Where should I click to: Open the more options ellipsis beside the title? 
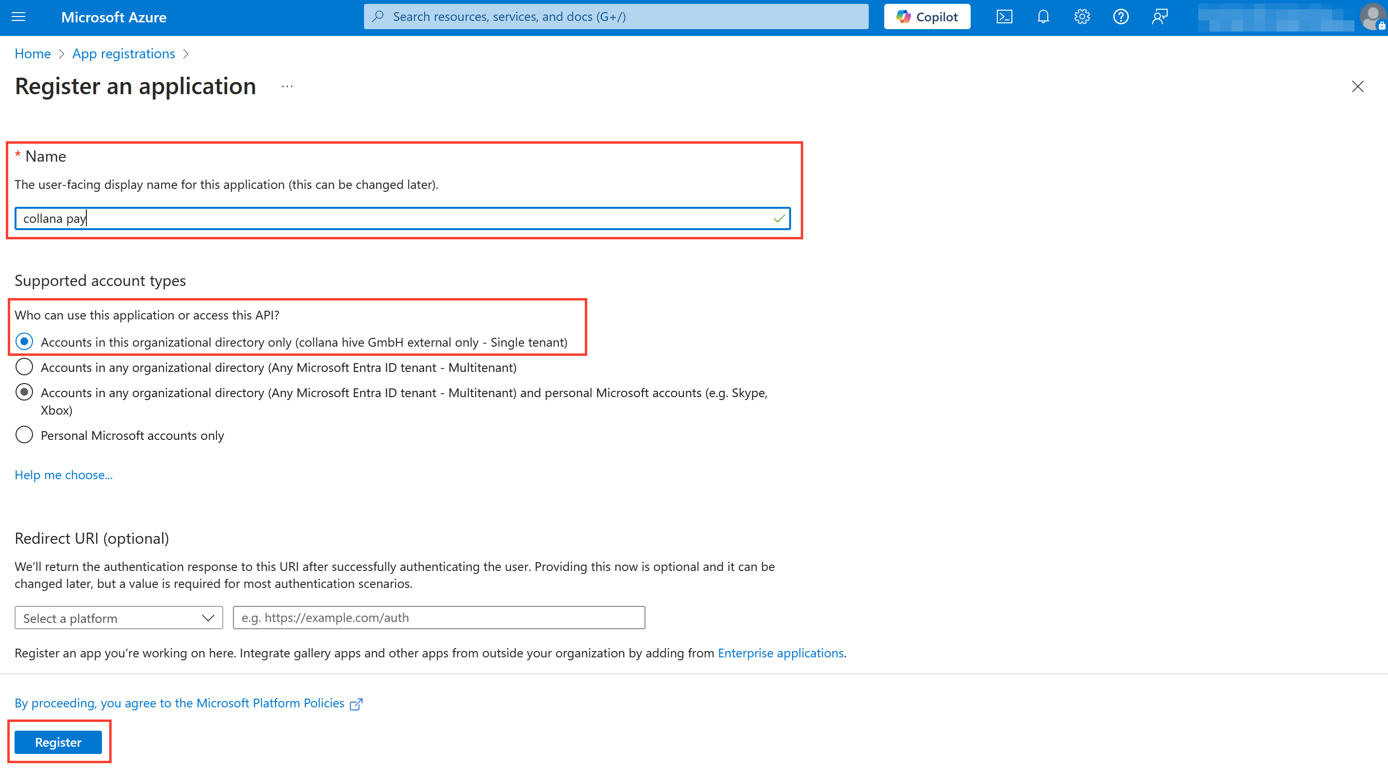(x=287, y=86)
